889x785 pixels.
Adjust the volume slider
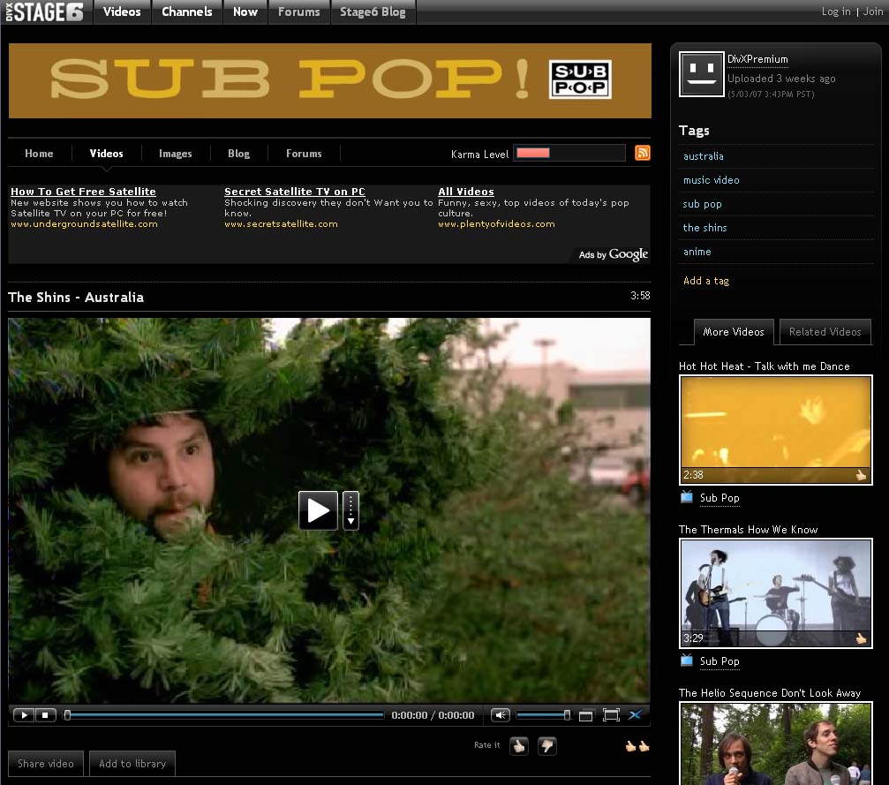pos(542,715)
